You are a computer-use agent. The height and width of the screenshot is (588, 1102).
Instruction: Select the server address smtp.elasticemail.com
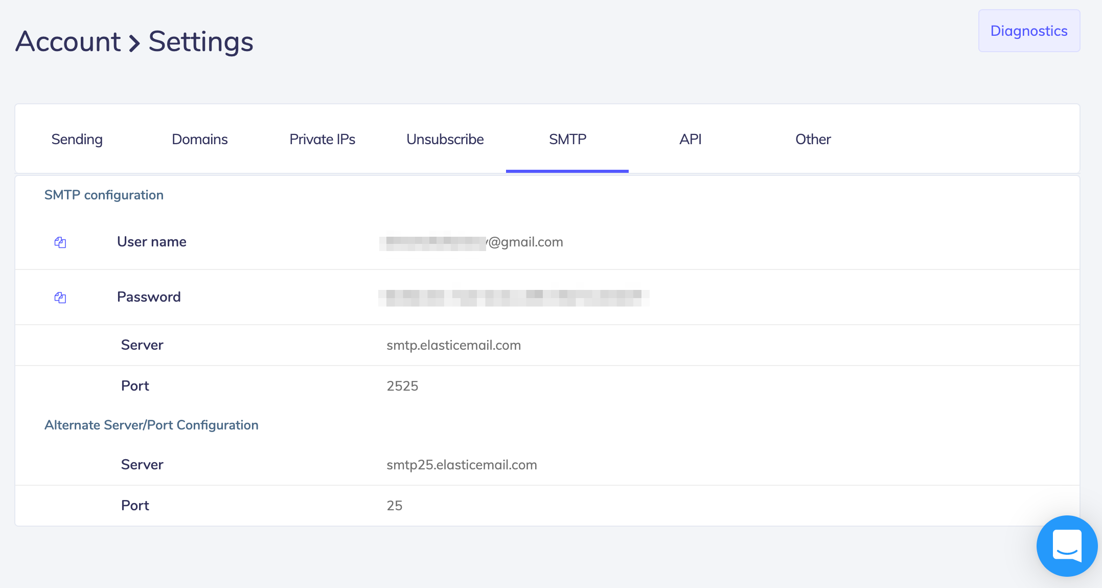point(454,345)
